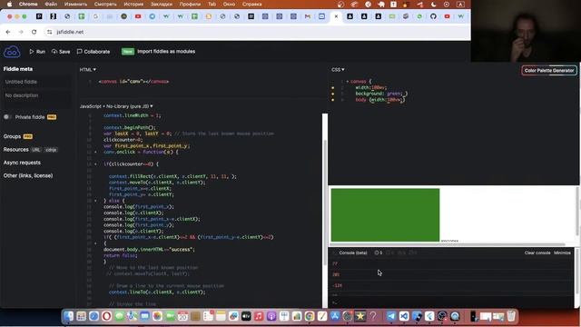Image resolution: width=581 pixels, height=327 pixels.
Task: Open Trash from the dock
Action: 511,316
